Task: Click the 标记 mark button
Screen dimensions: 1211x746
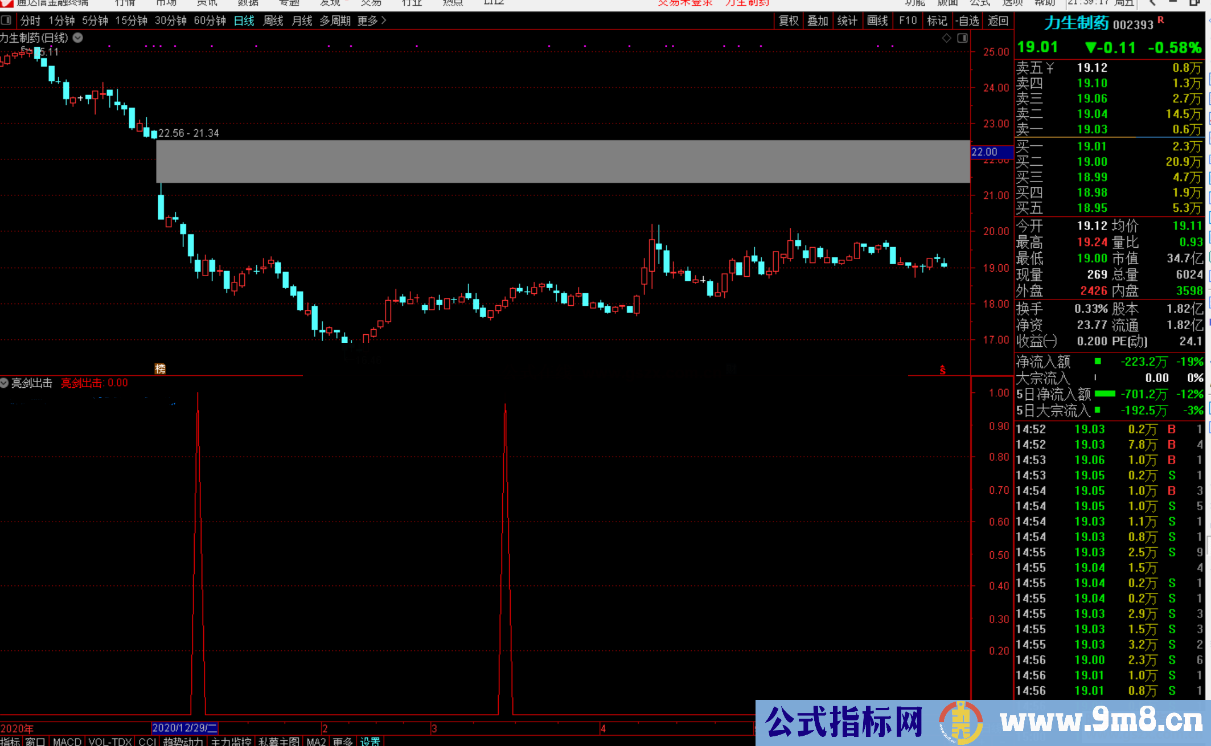Action: tap(937, 21)
